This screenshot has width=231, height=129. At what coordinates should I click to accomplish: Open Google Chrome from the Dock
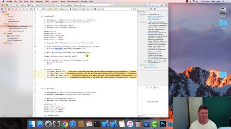pyautogui.click(x=65, y=124)
